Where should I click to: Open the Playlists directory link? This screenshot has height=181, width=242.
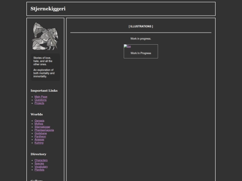[x=39, y=170]
